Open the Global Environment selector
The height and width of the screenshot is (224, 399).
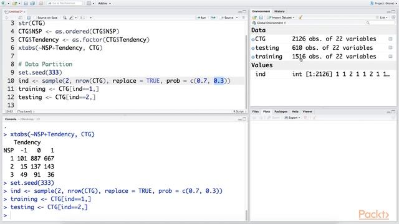269,23
